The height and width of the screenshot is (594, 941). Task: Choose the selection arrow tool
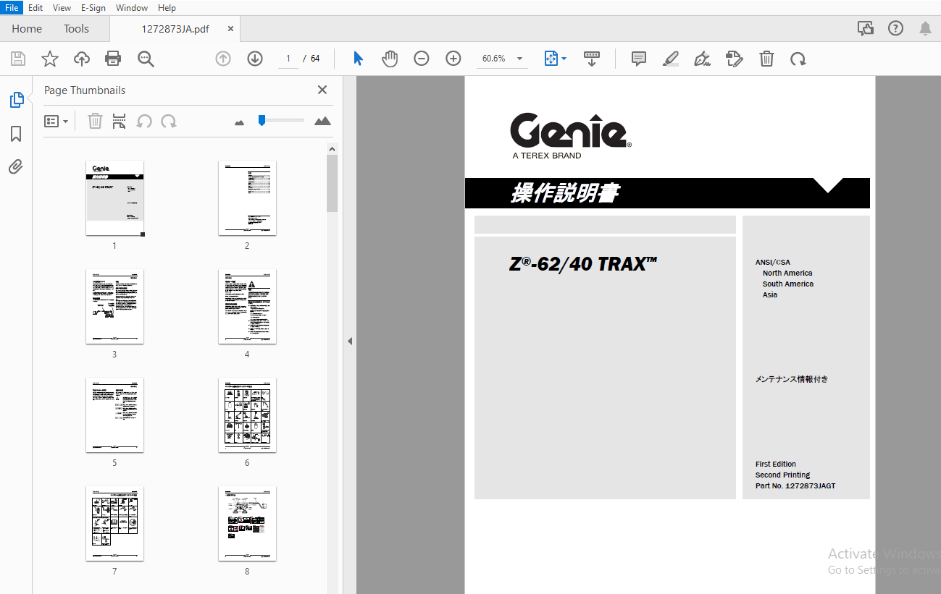[358, 59]
